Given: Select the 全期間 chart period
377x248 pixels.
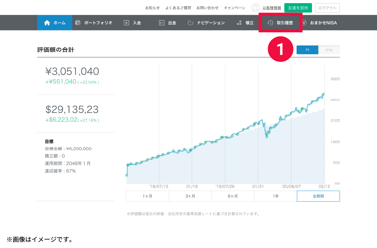Looking at the screenshot, I should [318, 196].
